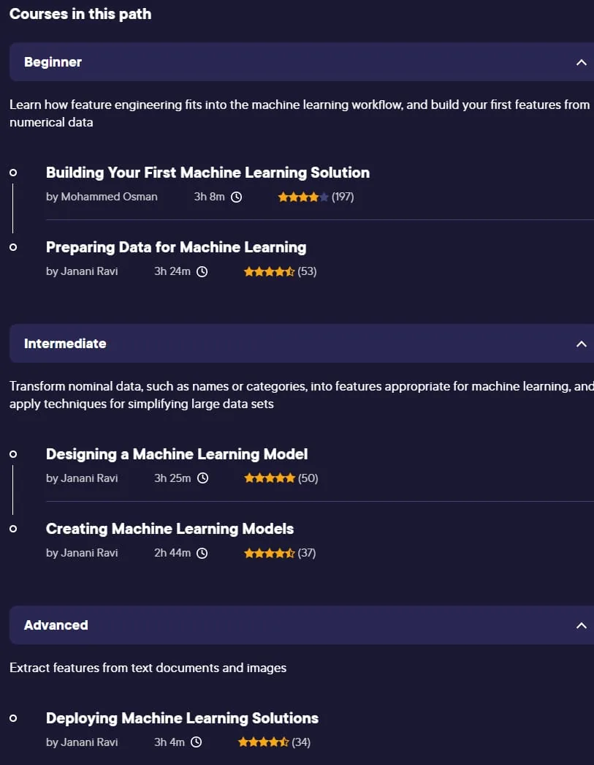Click star rating with 50 reviews
The width and height of the screenshot is (594, 765).
tap(270, 478)
